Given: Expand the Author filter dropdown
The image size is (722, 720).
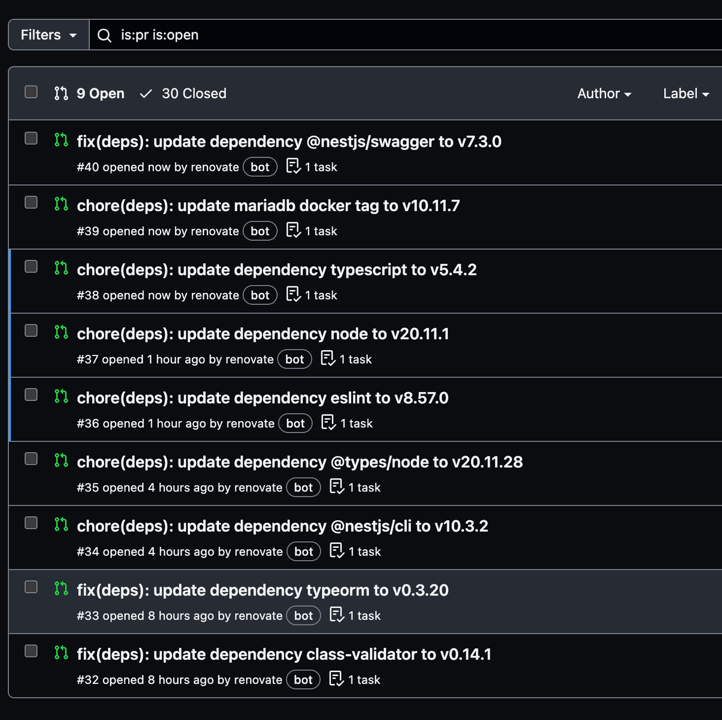Looking at the screenshot, I should pos(604,94).
